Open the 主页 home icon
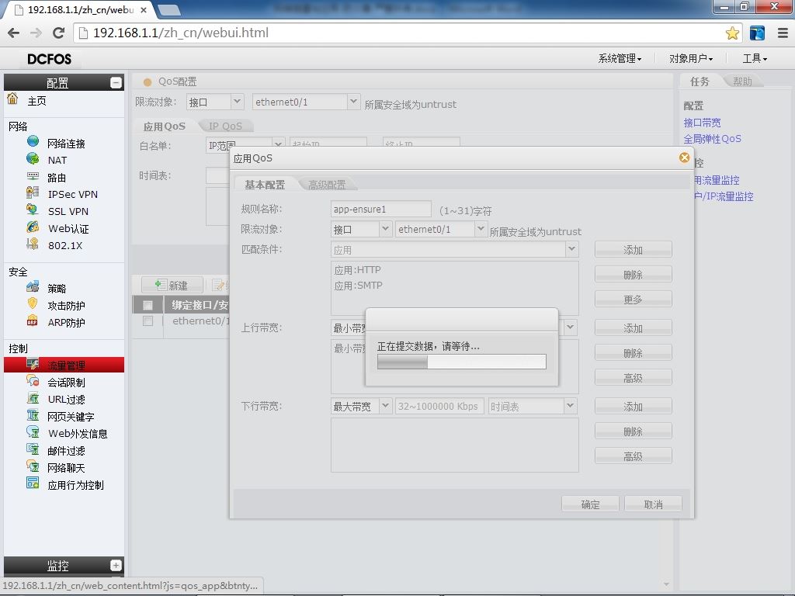Screen dimensions: 795x596 point(12,99)
